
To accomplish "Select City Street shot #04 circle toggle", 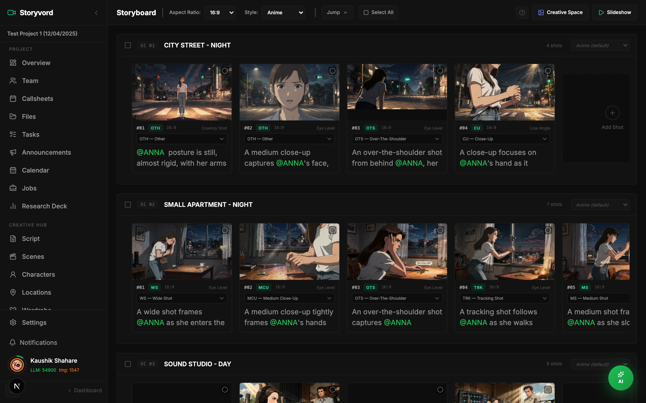I will point(548,71).
